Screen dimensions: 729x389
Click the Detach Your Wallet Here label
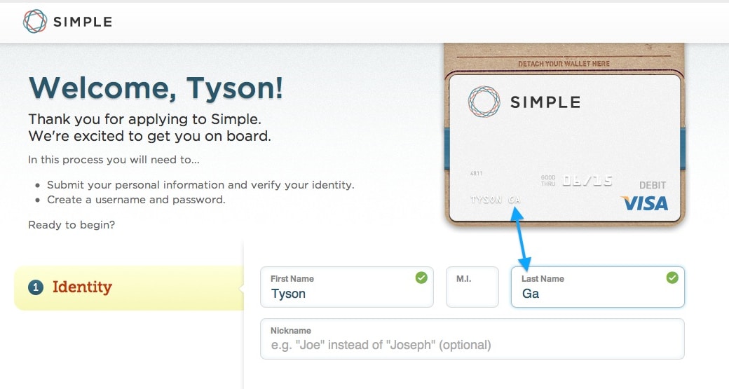[x=564, y=64]
